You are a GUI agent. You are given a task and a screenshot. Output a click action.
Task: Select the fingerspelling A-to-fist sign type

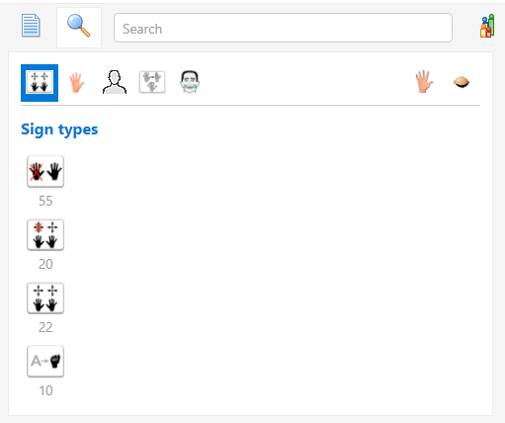(x=45, y=361)
